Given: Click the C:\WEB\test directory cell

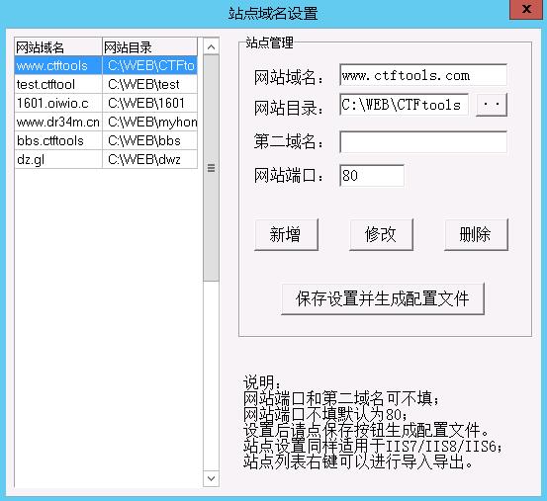Looking at the screenshot, I should 150,84.
